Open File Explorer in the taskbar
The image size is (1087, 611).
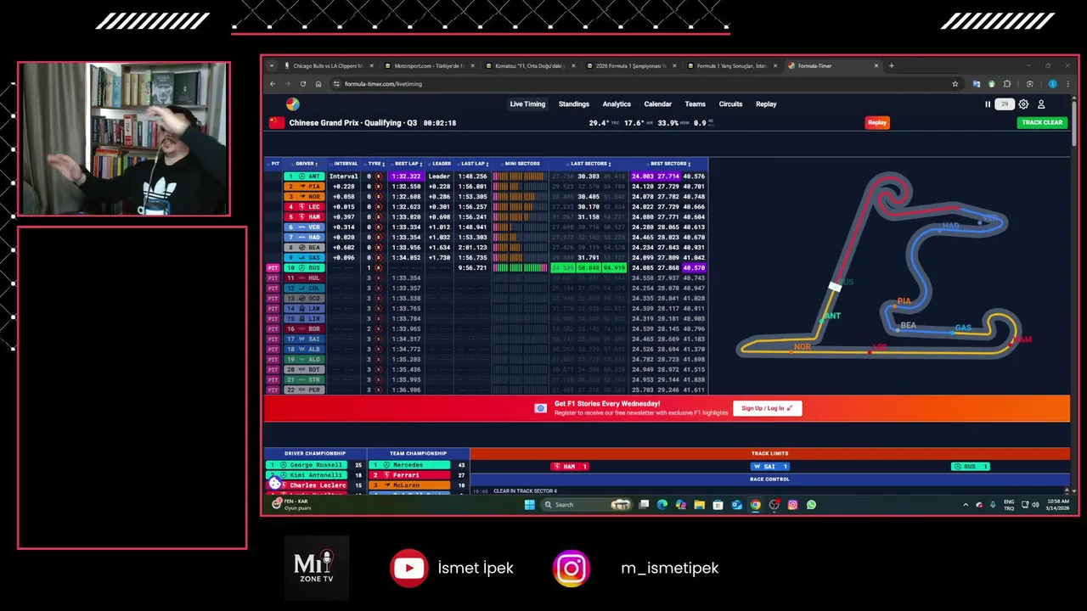(x=699, y=504)
